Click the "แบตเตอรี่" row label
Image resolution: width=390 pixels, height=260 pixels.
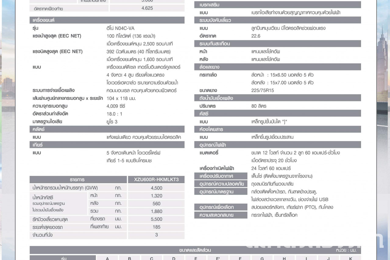click(209, 153)
